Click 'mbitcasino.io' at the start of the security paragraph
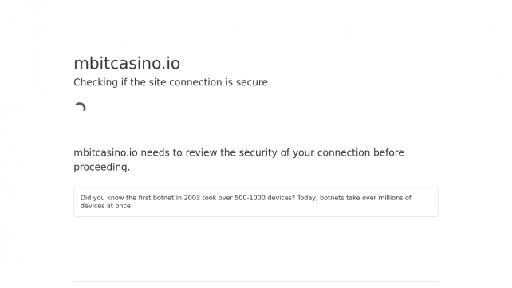The width and height of the screenshot is (512, 288). tap(105, 152)
